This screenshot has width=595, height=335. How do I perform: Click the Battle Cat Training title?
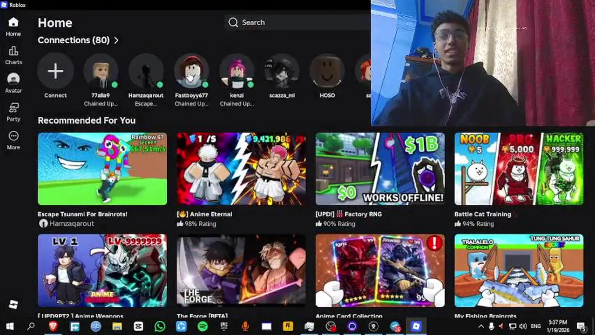[x=483, y=214]
